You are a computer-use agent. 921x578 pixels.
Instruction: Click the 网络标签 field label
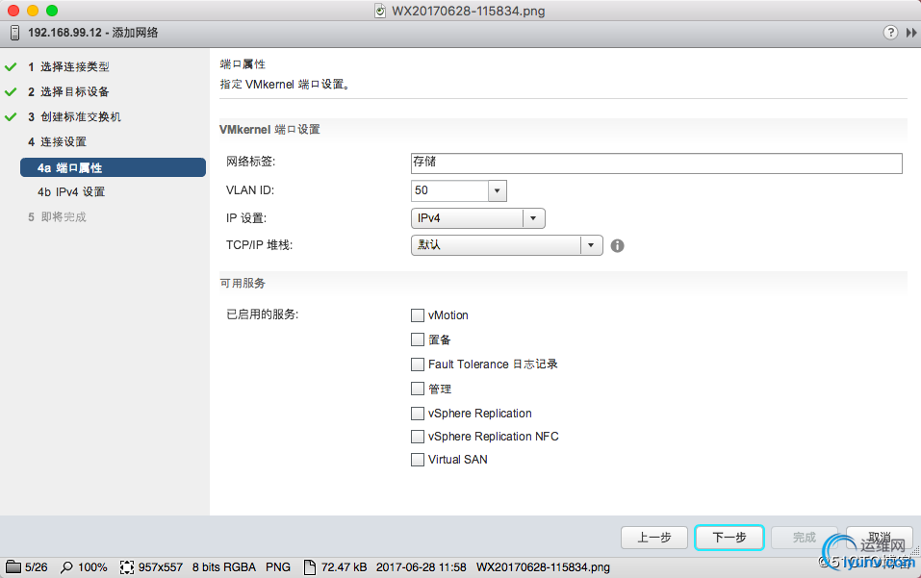pyautogui.click(x=251, y=162)
